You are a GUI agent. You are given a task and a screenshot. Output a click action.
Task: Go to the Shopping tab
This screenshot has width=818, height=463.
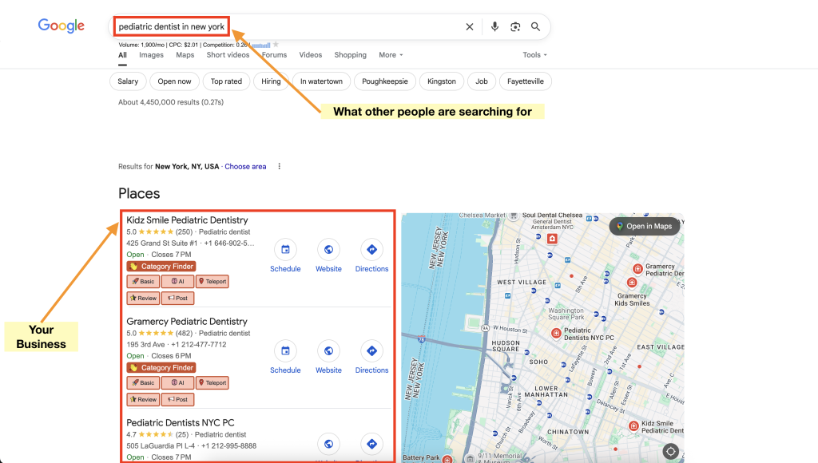[351, 55]
